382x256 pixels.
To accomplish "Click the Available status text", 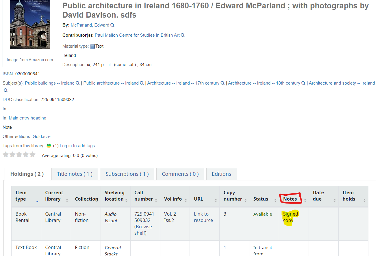I will coord(263,214).
